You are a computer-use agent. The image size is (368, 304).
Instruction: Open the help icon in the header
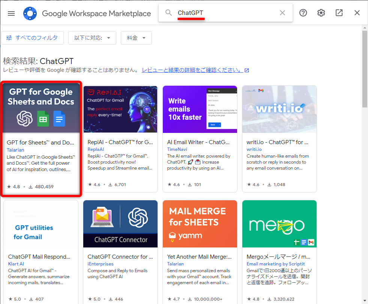[303, 13]
